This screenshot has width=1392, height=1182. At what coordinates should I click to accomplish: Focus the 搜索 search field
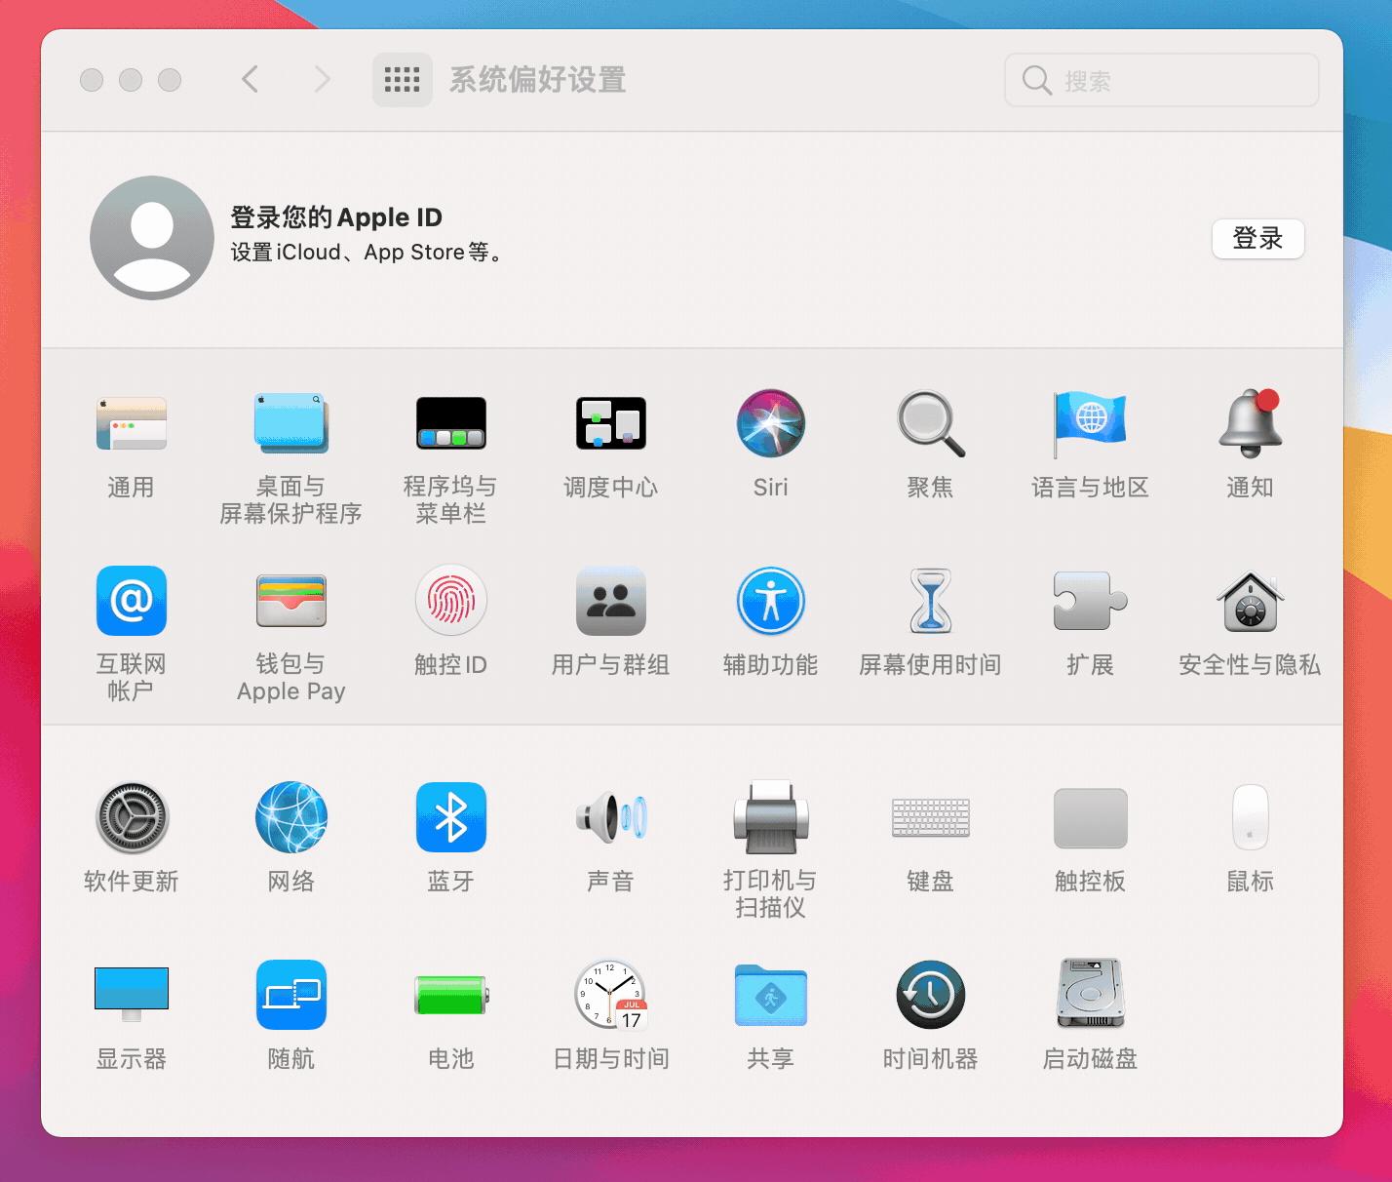click(1161, 80)
